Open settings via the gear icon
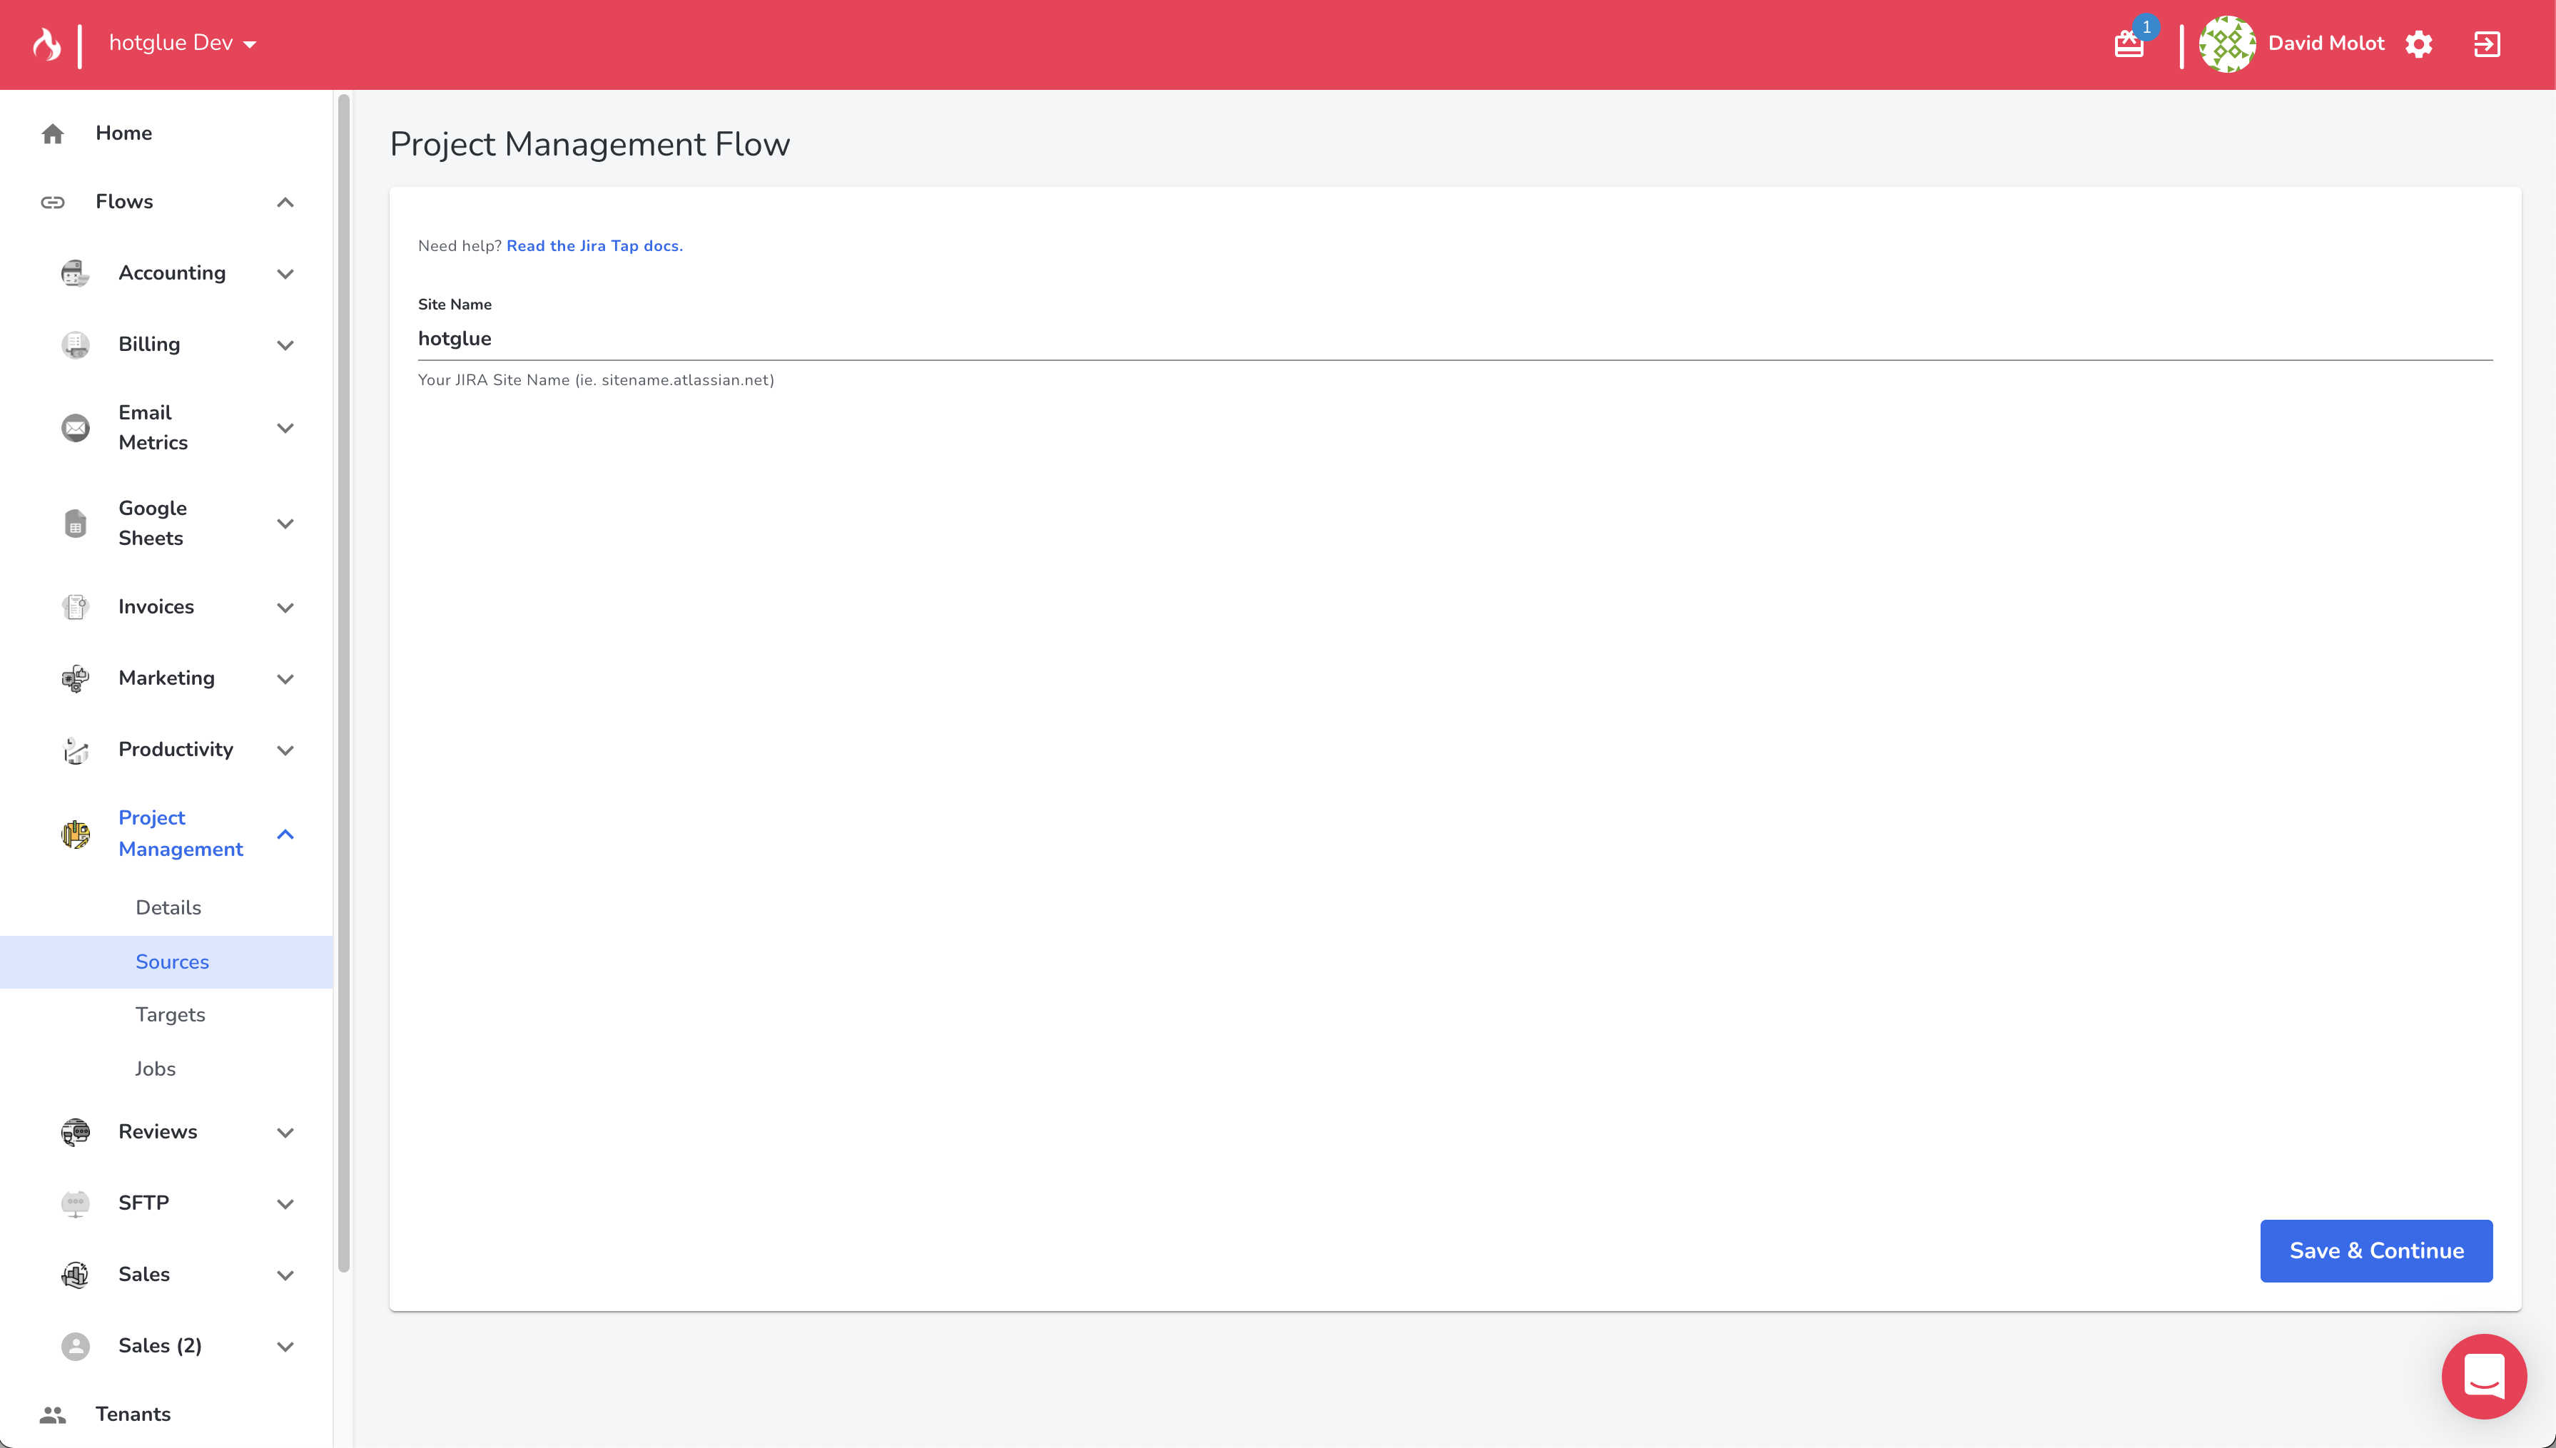This screenshot has width=2556, height=1448. click(2419, 44)
